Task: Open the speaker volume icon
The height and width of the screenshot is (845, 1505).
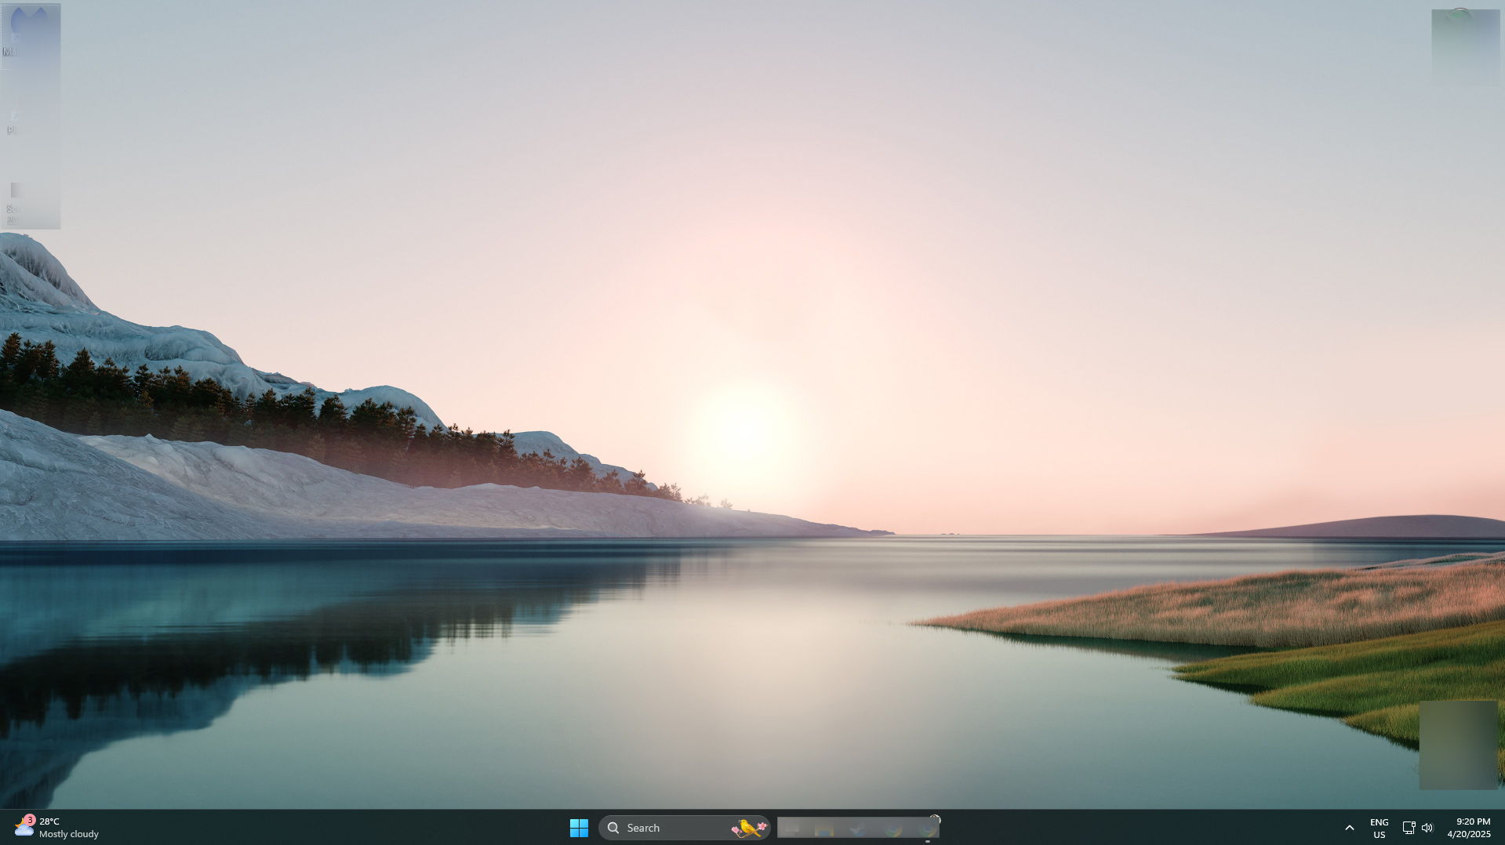Action: pyautogui.click(x=1427, y=828)
